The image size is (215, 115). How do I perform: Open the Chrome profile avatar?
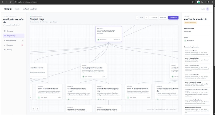pyautogui.click(x=208, y=2)
